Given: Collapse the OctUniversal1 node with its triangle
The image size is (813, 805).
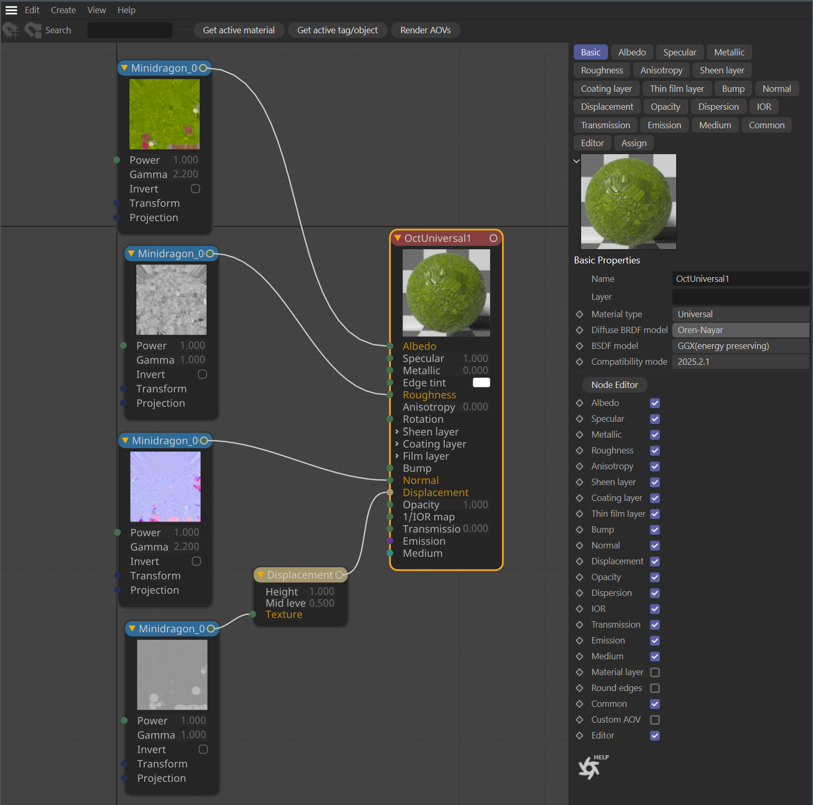Looking at the screenshot, I should [398, 239].
